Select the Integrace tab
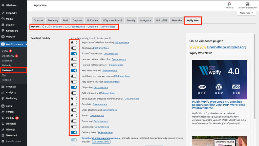Image resolution: width=259 pixels, height=146 pixels. [x=146, y=20]
